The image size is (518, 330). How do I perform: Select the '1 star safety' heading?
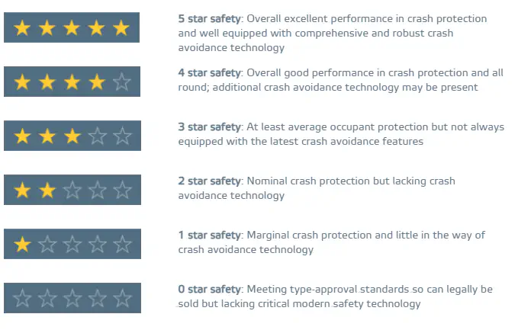click(210, 235)
